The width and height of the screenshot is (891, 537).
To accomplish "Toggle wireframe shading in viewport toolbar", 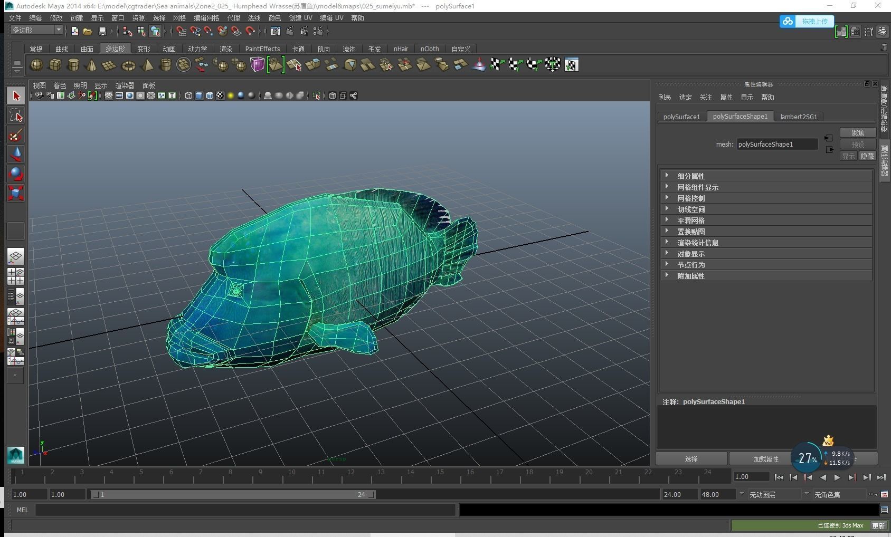I will point(188,95).
